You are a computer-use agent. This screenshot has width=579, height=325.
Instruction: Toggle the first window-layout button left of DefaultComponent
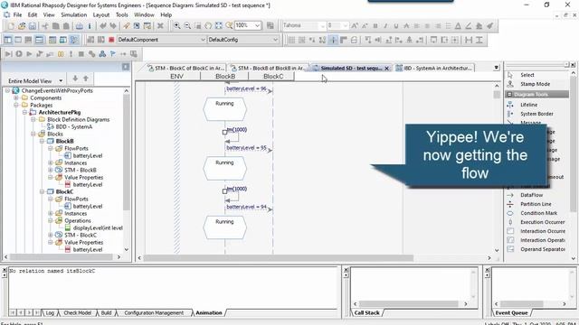point(8,40)
